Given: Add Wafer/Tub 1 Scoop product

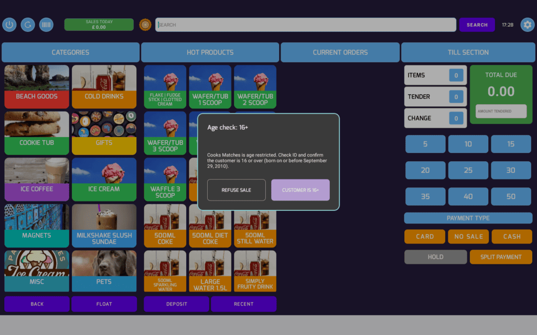Looking at the screenshot, I should coord(210,86).
